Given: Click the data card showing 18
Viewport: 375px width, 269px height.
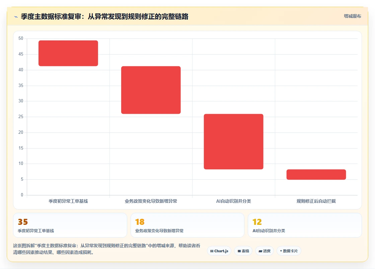Looking at the screenshot, I should (x=187, y=225).
